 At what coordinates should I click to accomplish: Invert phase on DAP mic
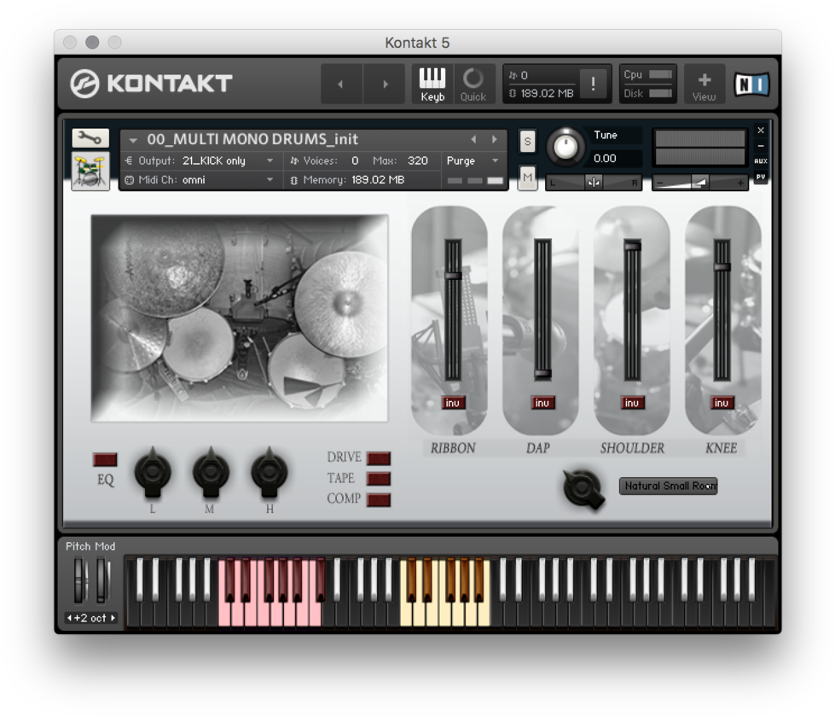click(542, 403)
